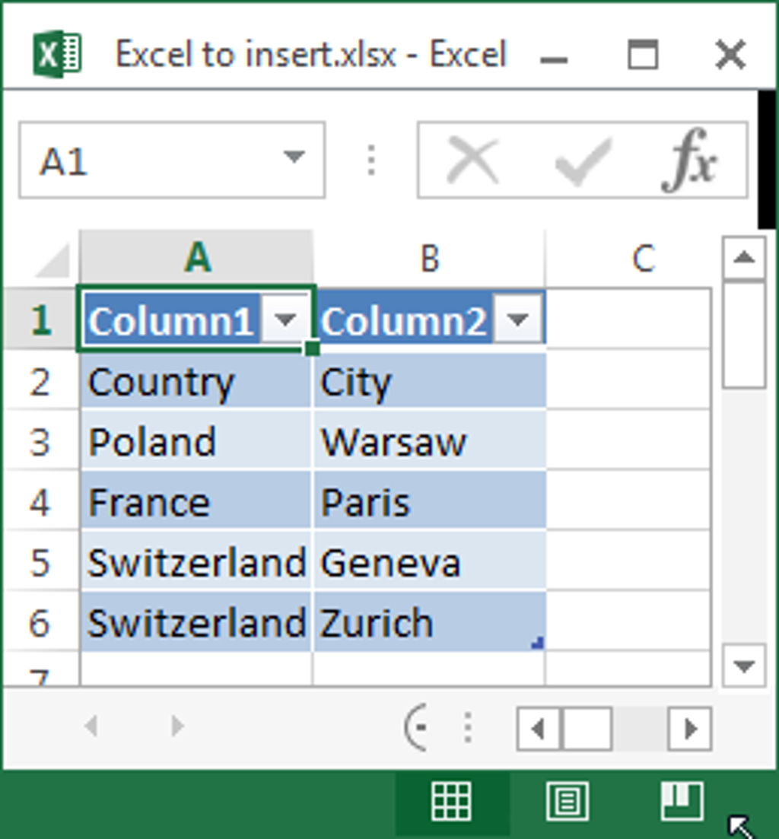Select row 3 header

[x=40, y=441]
